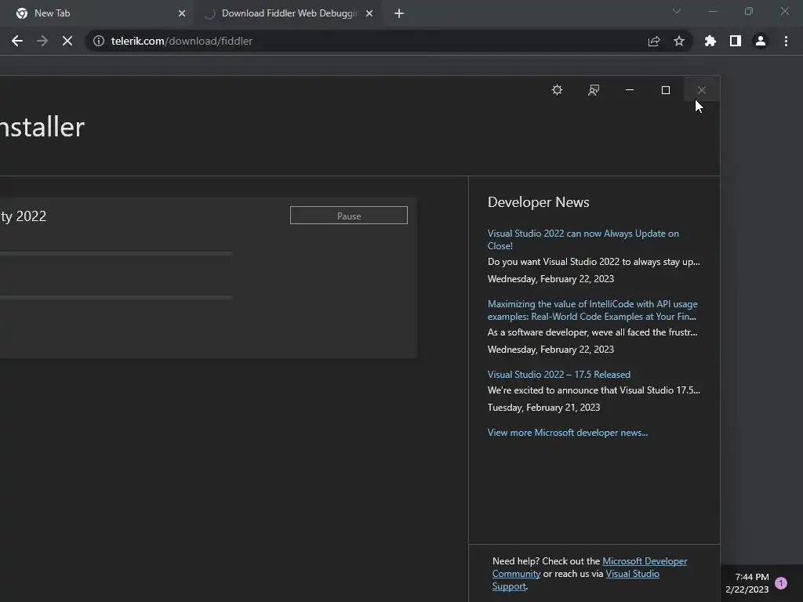Bookmark this page with the star
Image resolution: width=803 pixels, height=602 pixels.
tap(679, 41)
